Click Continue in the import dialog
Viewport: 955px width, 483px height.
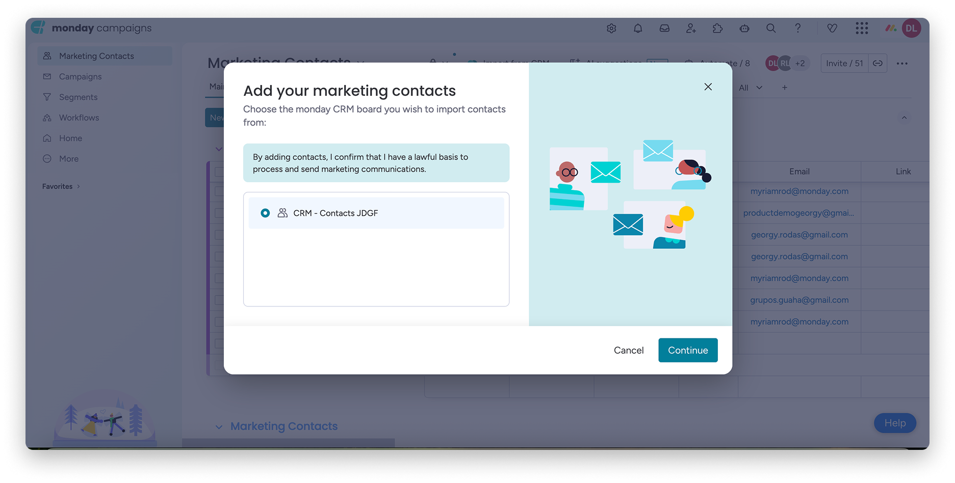pyautogui.click(x=688, y=350)
